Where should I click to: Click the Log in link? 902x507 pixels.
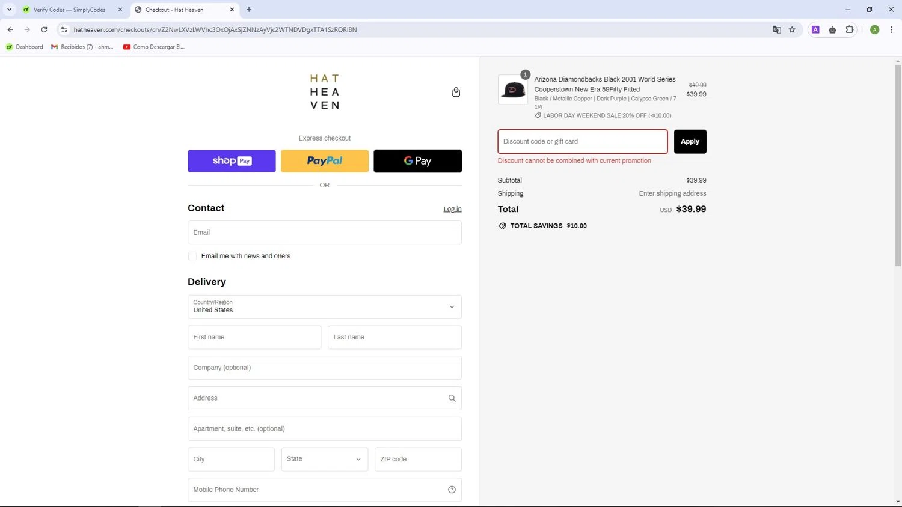coord(452,209)
